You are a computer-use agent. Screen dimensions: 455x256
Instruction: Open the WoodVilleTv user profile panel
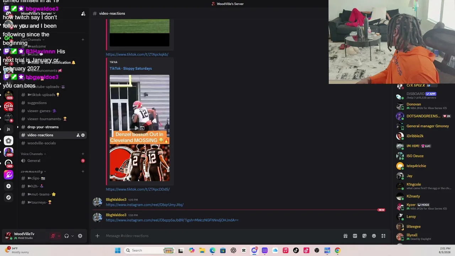[x=25, y=236]
